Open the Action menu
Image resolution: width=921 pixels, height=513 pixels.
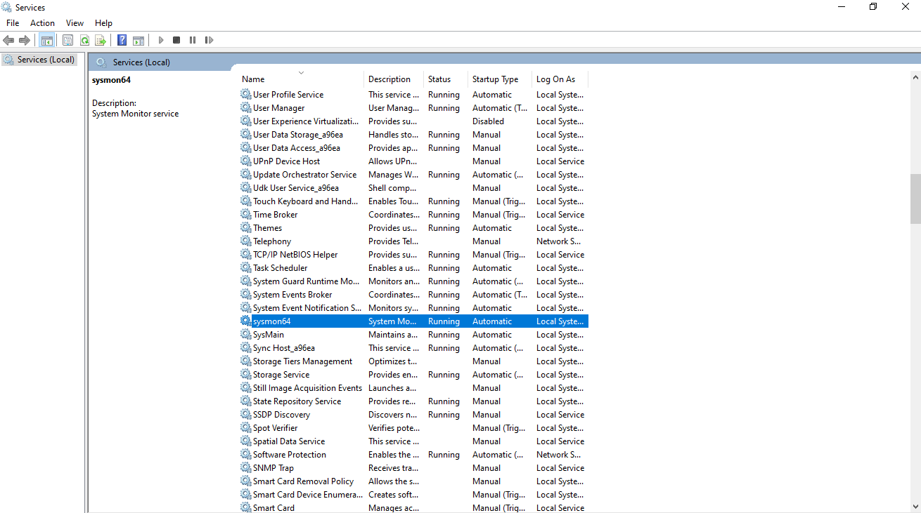[x=42, y=23]
